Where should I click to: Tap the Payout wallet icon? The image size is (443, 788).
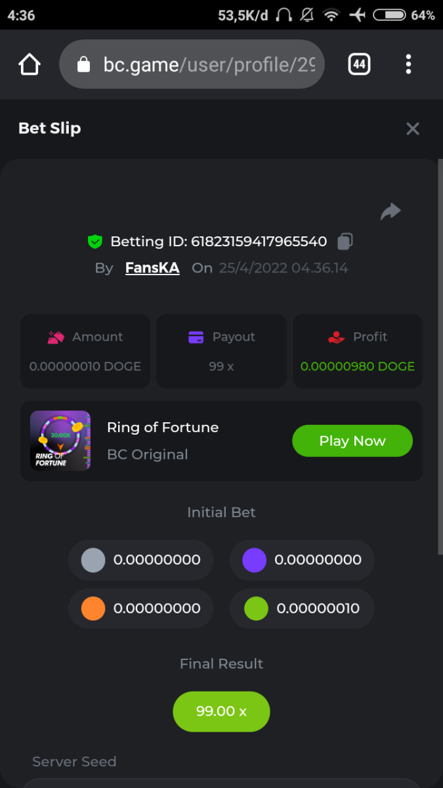click(196, 337)
